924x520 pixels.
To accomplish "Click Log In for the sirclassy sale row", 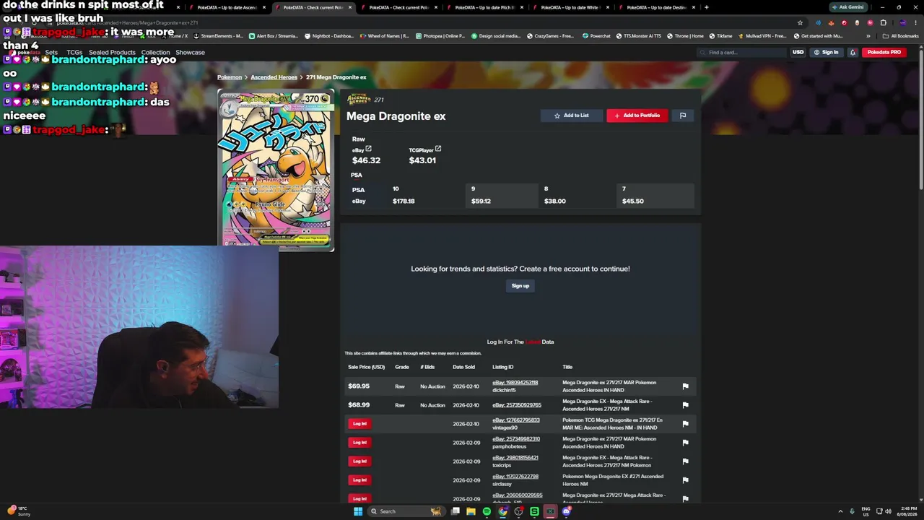I will click(x=359, y=480).
